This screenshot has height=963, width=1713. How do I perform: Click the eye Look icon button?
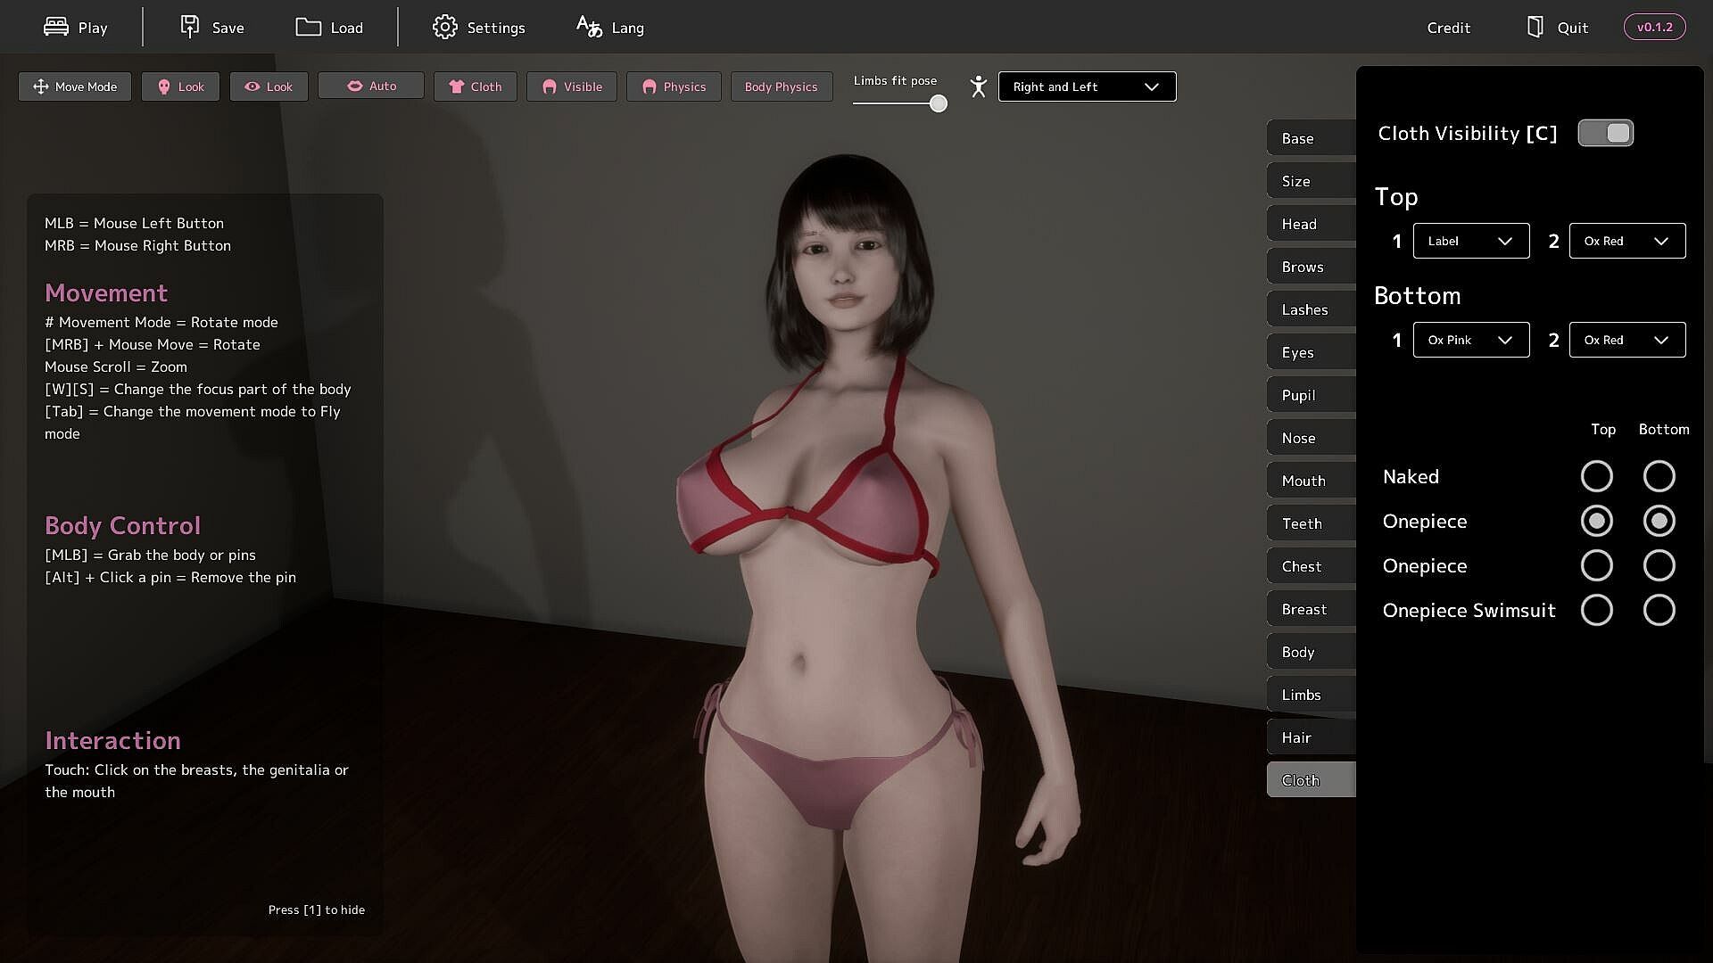(252, 86)
